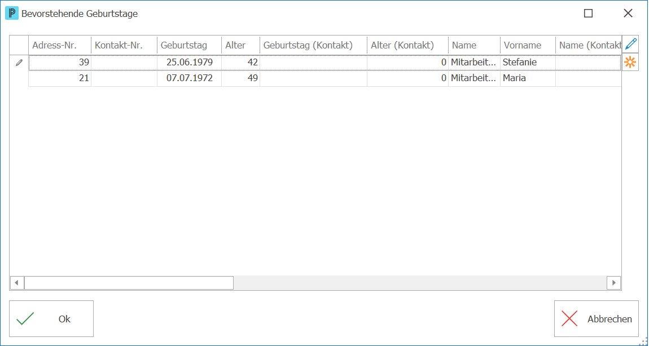Click the application logo in the title bar
The height and width of the screenshot is (346, 649).
[x=12, y=13]
